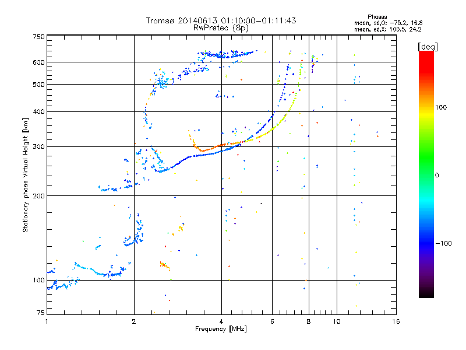Viewport: 466px width, 350px height.
Task: Click the colorbar tick label '100'
Action: (441, 107)
